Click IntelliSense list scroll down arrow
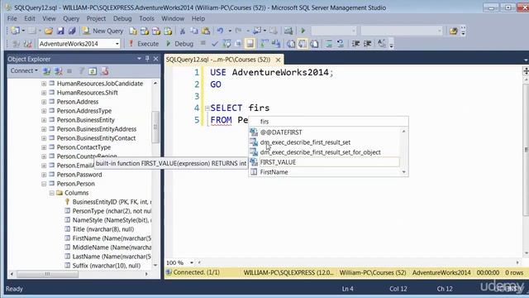 [404, 172]
